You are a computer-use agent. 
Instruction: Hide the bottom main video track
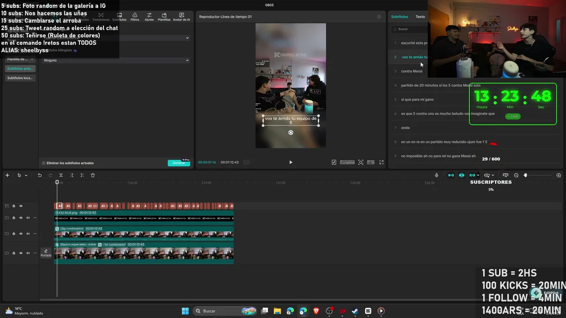pos(21,253)
